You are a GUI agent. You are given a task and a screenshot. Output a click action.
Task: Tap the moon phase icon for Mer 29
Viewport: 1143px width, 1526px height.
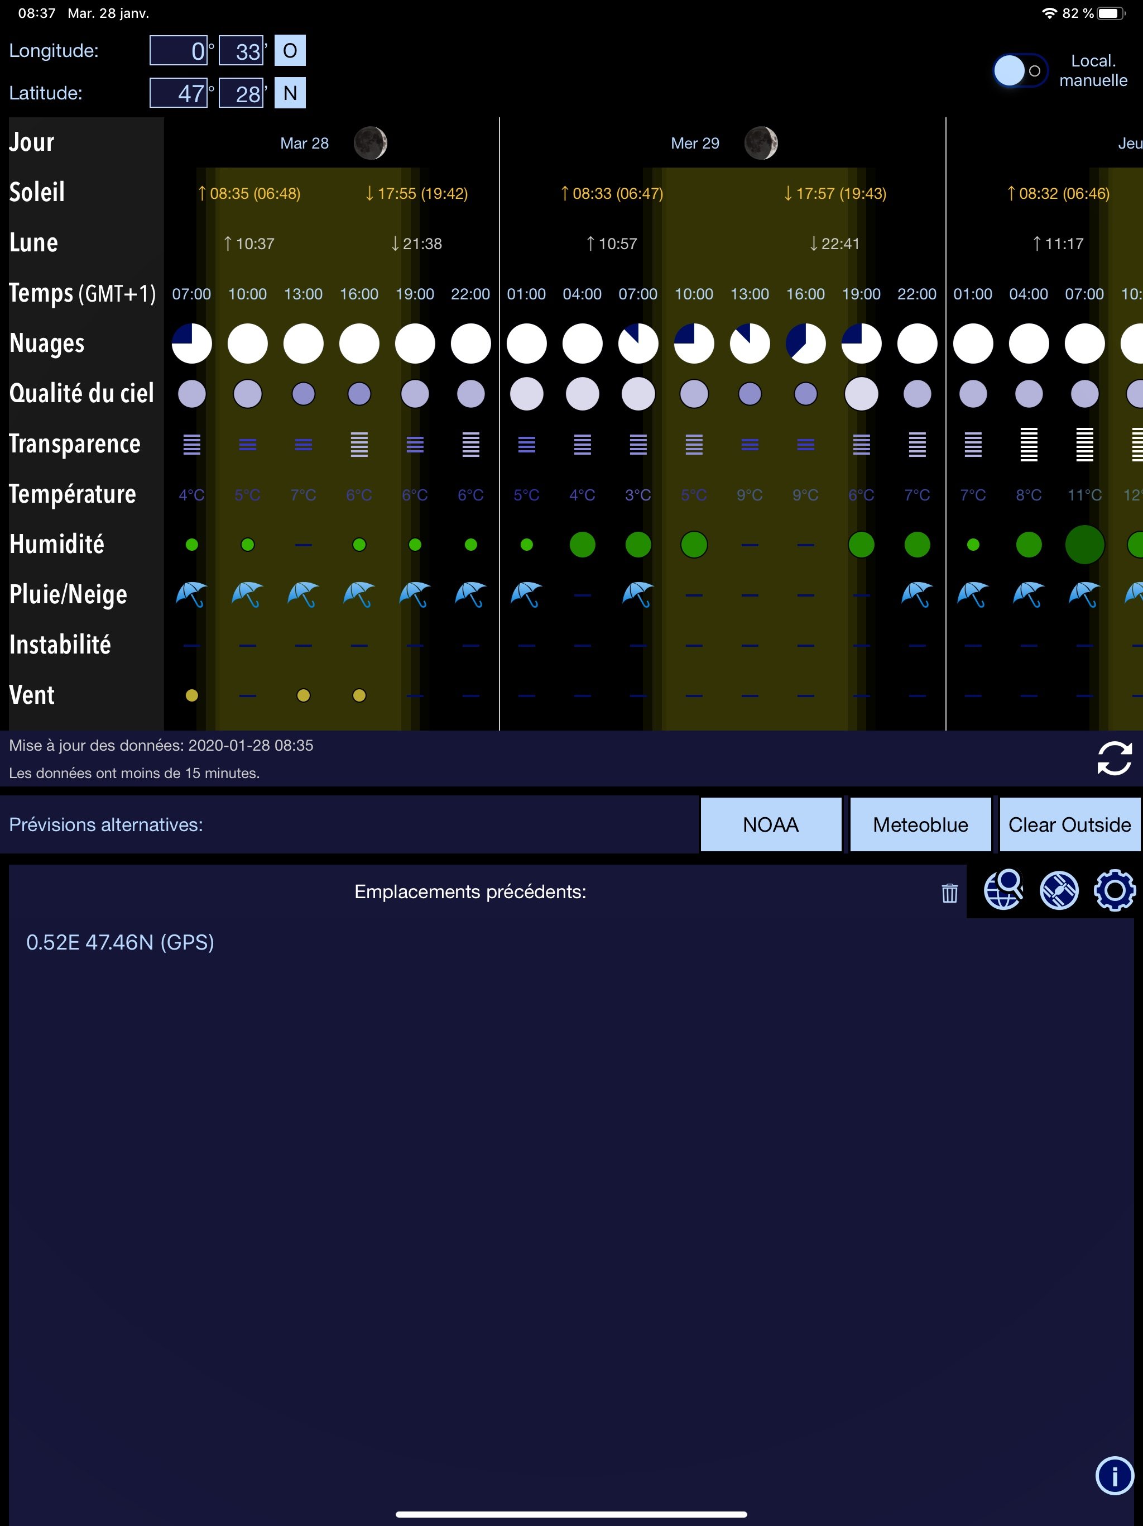point(761,144)
